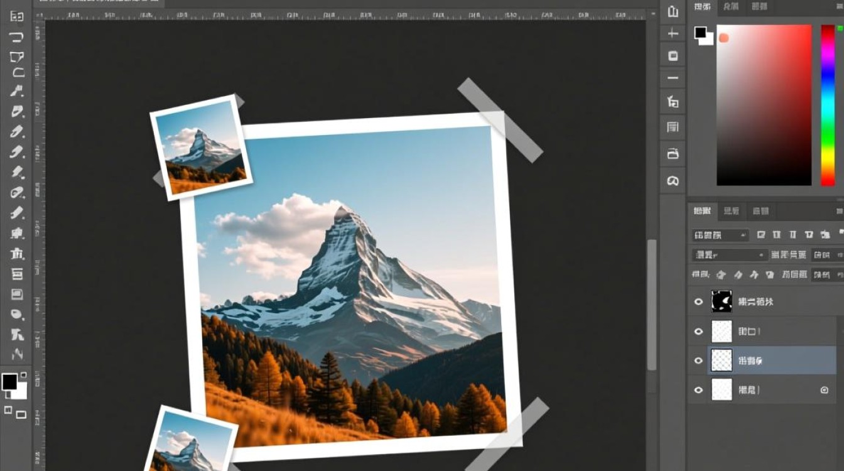Hide the bottom layer using its eye icon

click(x=698, y=390)
